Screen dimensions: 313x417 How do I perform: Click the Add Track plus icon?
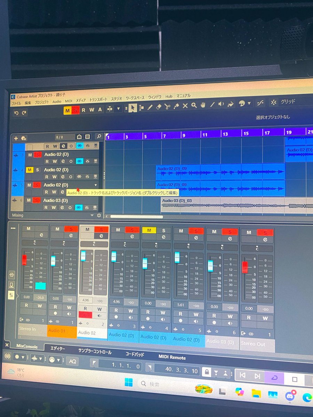pyautogui.click(x=16, y=138)
